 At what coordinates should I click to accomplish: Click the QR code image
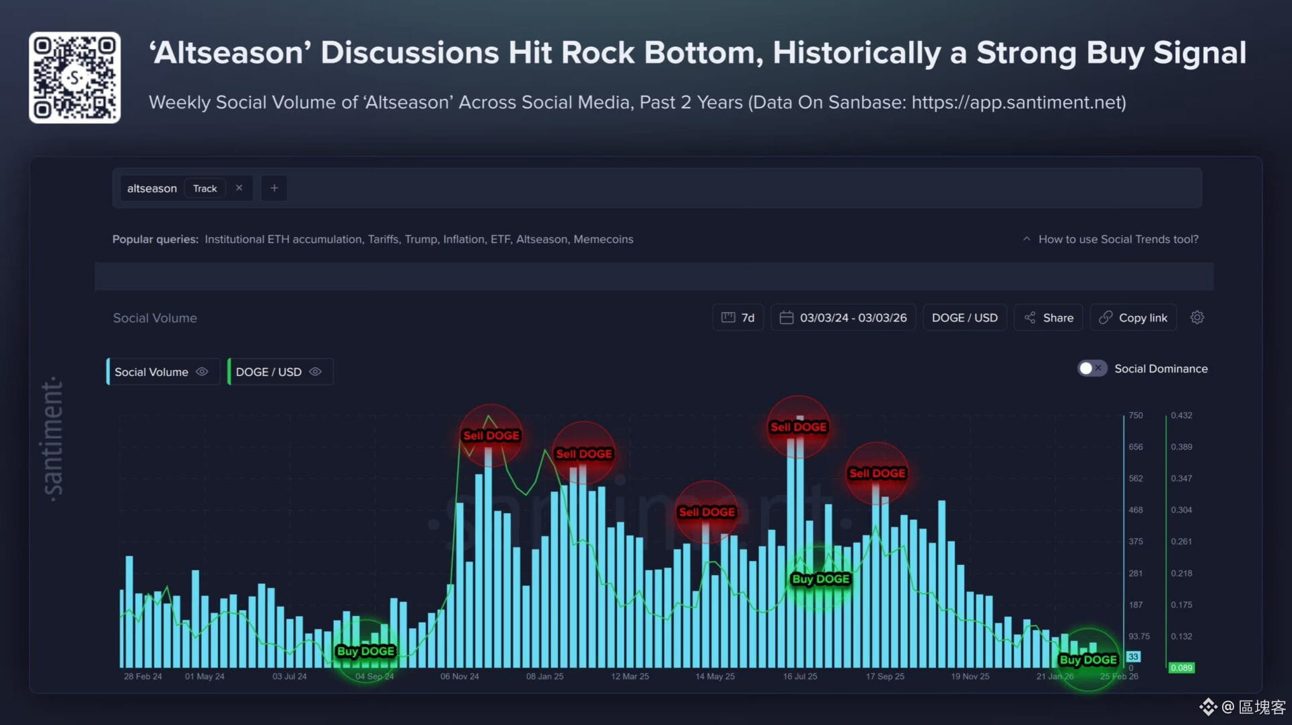point(75,78)
